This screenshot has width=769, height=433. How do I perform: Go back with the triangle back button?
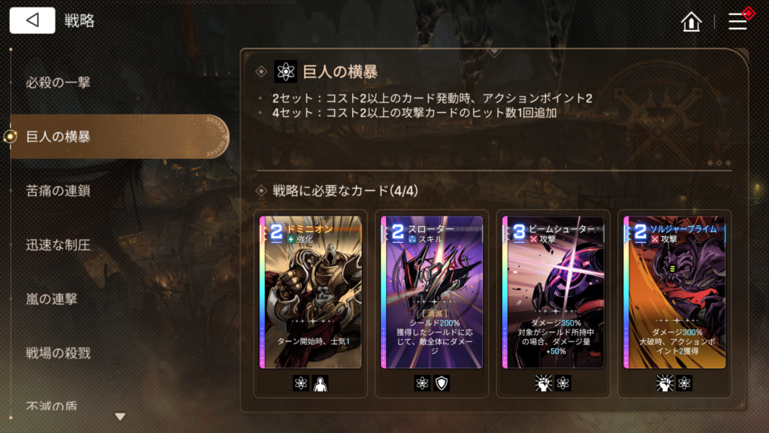[x=32, y=20]
